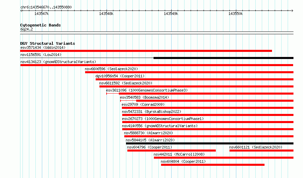303x178 pixels.
Task: Open nsv5888730 (Almarri2020) label
Action: (148, 133)
